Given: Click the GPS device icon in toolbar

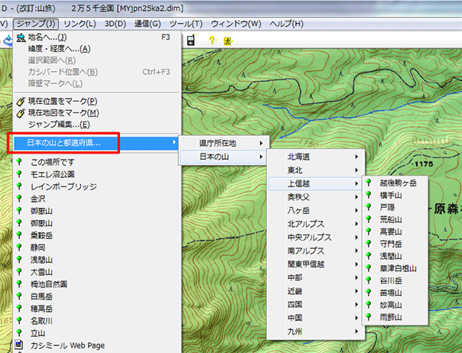Looking at the screenshot, I should [x=189, y=40].
